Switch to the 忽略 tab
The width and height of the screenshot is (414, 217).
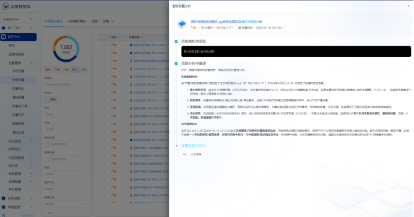pos(106,21)
